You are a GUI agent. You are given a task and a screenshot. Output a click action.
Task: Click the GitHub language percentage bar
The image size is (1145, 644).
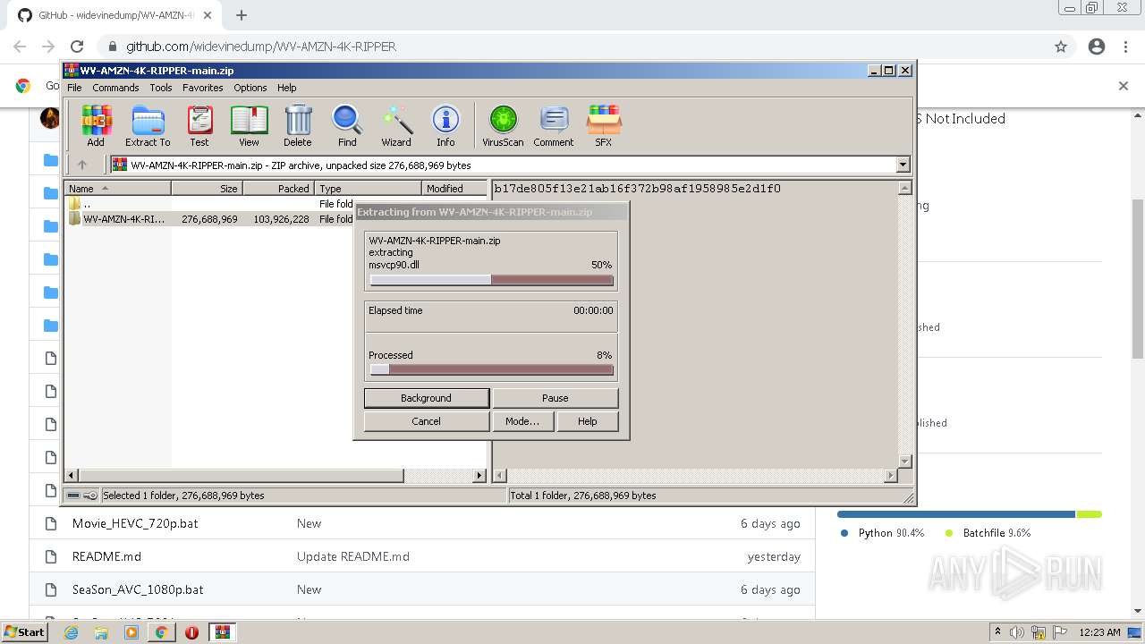[970, 514]
